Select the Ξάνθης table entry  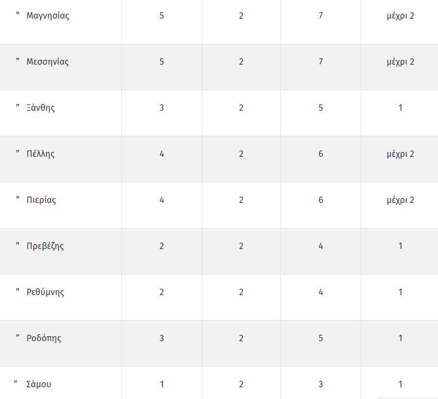pyautogui.click(x=41, y=108)
